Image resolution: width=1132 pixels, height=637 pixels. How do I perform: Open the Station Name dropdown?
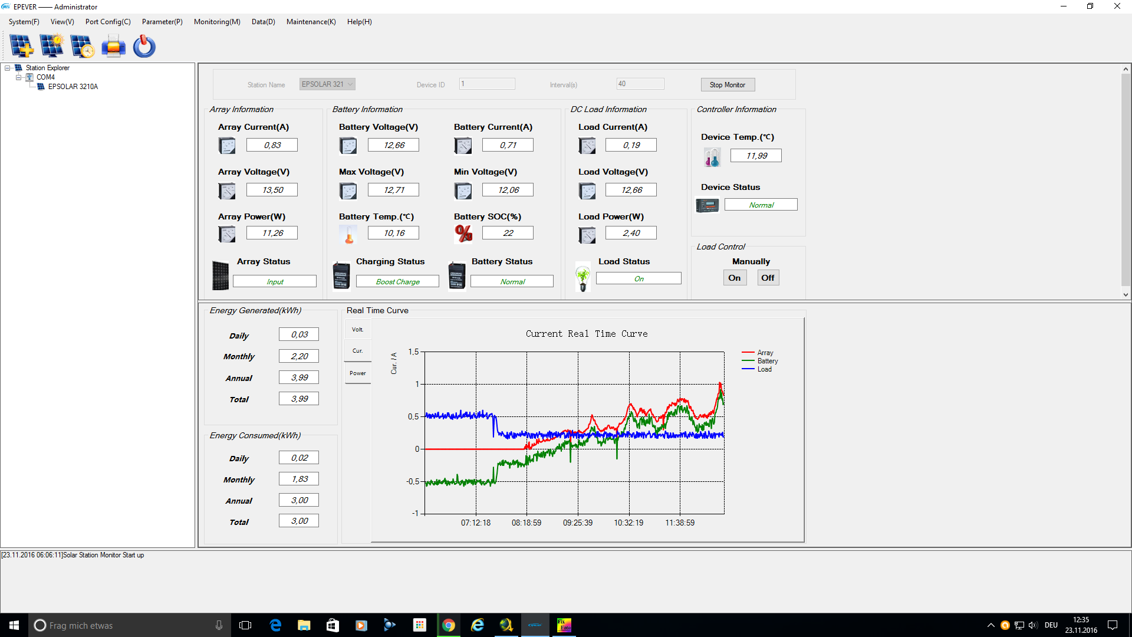[350, 84]
